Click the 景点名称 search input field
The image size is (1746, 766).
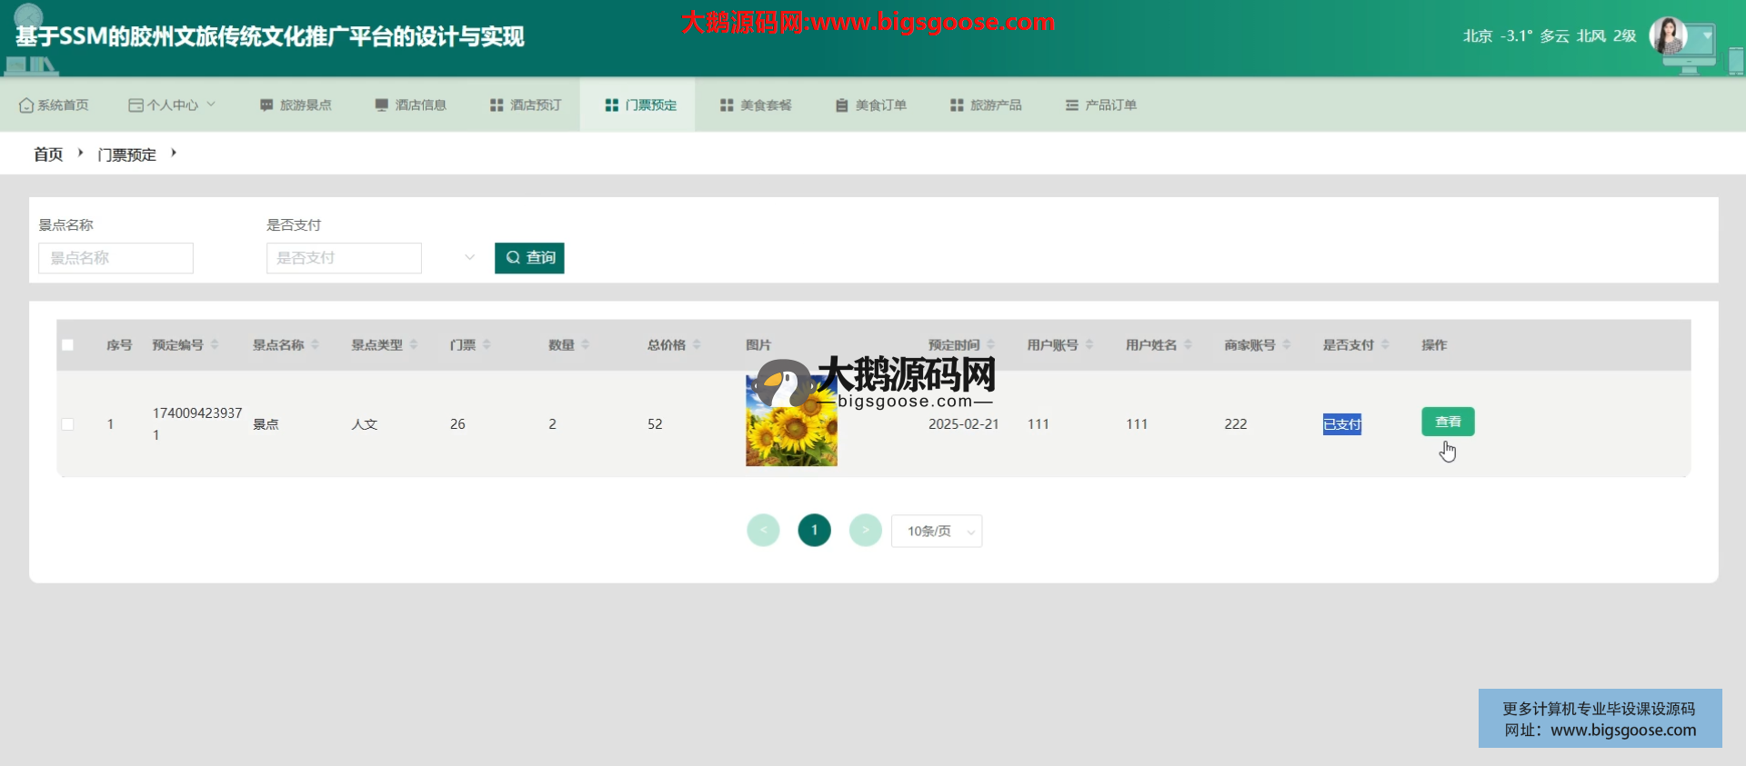(x=115, y=258)
